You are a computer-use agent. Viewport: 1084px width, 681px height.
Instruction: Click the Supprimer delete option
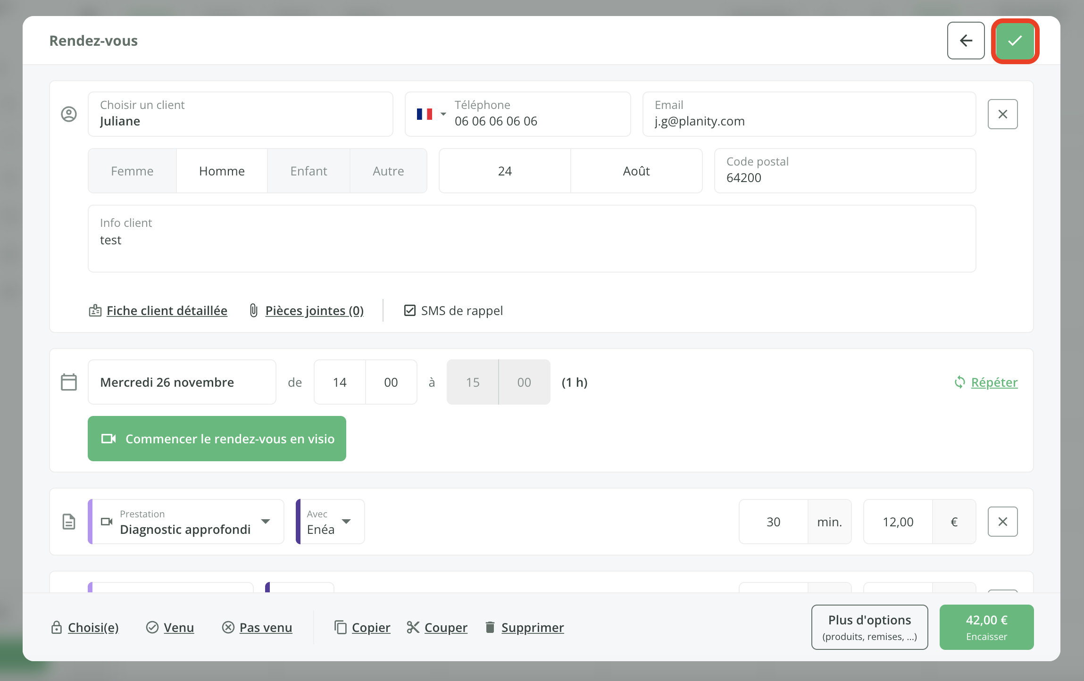click(x=532, y=628)
